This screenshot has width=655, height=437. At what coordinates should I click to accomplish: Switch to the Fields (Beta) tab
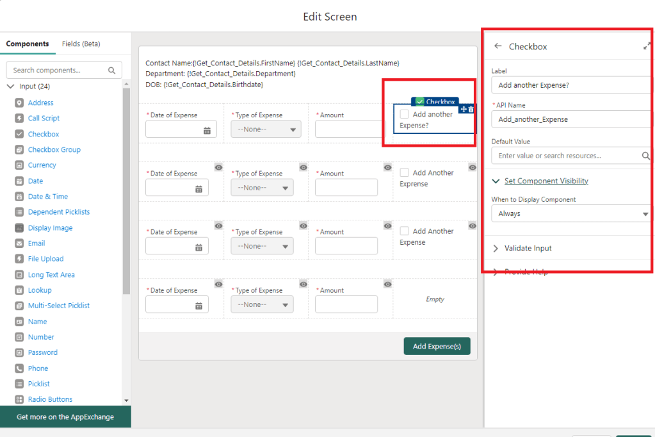click(81, 44)
